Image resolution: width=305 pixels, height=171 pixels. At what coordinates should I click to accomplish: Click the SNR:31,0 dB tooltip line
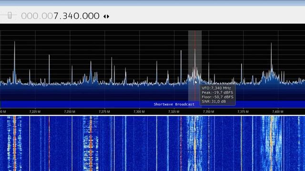[214, 101]
